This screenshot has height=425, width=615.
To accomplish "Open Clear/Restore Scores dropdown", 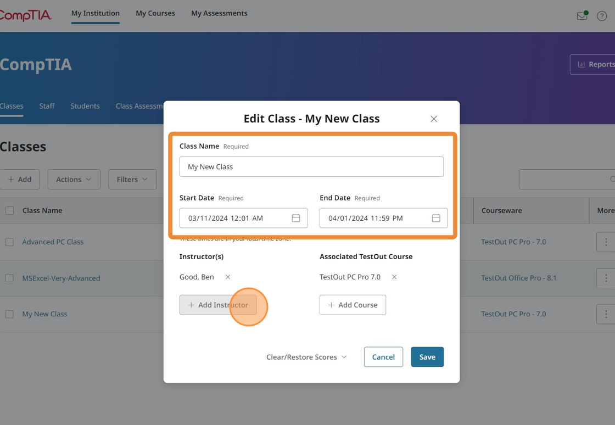I will 306,357.
